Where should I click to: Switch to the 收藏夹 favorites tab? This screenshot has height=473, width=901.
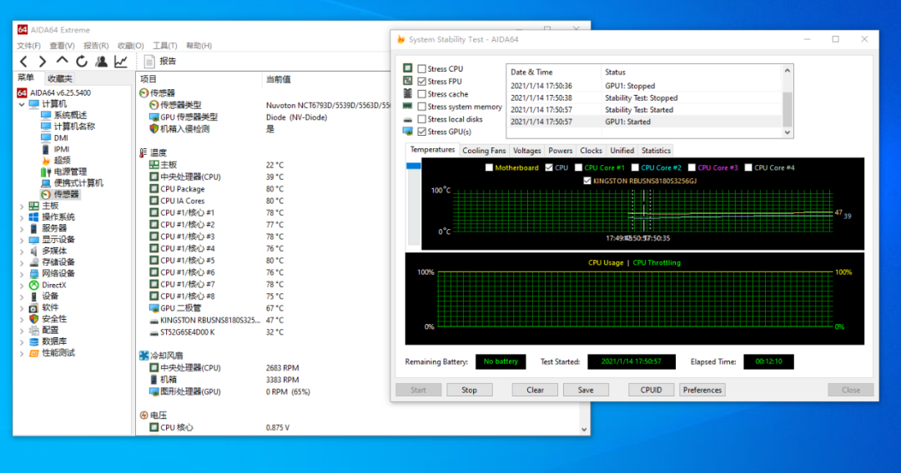[x=60, y=78]
